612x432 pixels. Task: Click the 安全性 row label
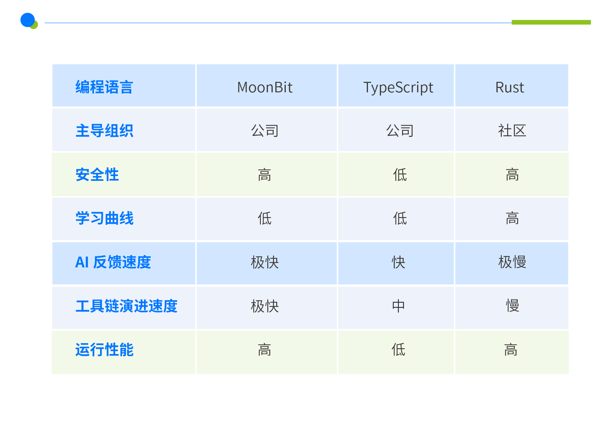[x=97, y=175]
